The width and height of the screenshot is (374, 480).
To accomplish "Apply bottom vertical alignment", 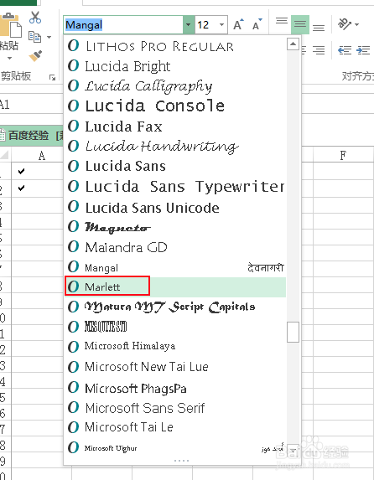I will point(319,28).
